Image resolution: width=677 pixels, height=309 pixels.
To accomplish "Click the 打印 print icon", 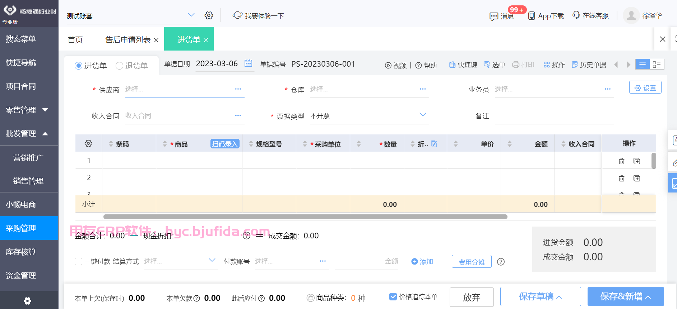I will click(516, 65).
